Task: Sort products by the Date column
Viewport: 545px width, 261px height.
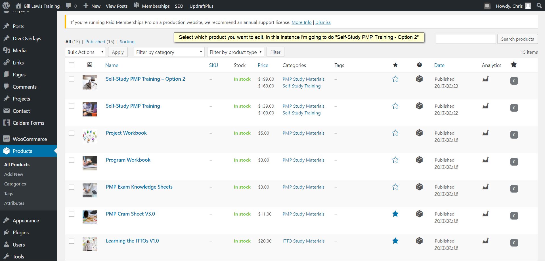Action: click(x=439, y=65)
